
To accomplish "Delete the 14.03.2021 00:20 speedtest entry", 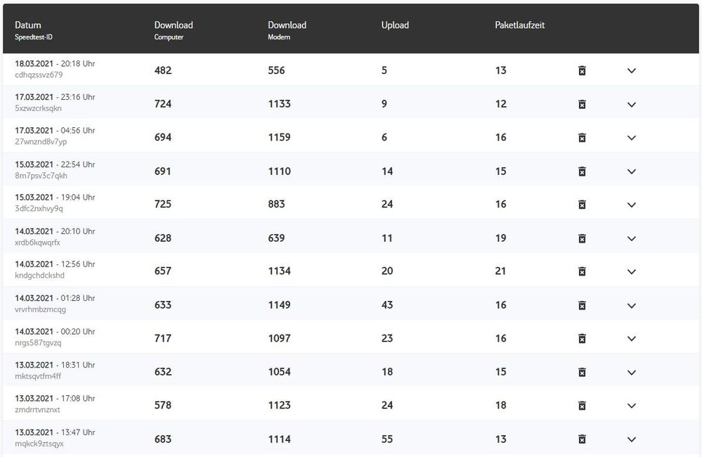I will tap(582, 338).
